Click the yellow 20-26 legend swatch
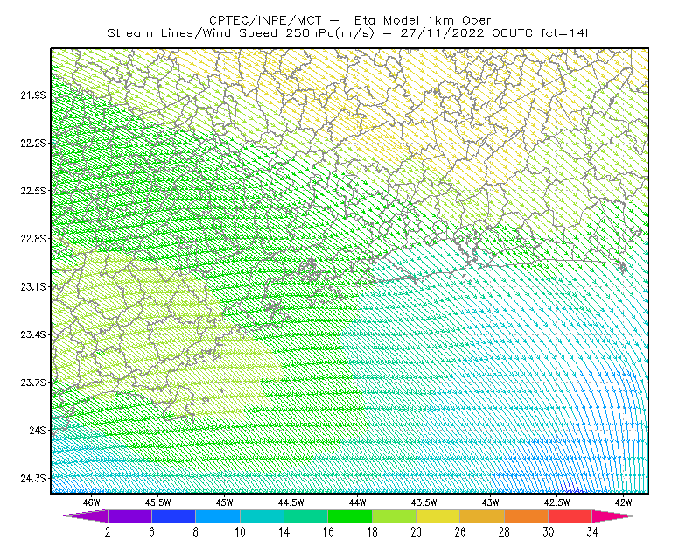 438,516
